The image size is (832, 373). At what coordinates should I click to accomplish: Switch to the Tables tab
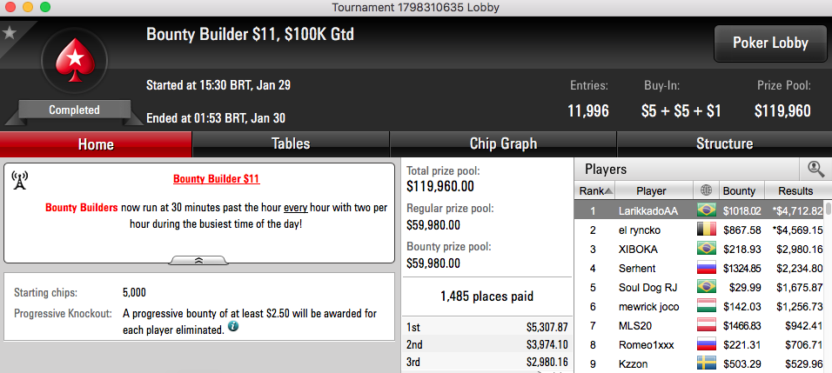291,144
